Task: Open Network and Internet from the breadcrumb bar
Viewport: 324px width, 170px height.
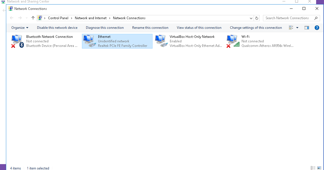Action: click(90, 18)
